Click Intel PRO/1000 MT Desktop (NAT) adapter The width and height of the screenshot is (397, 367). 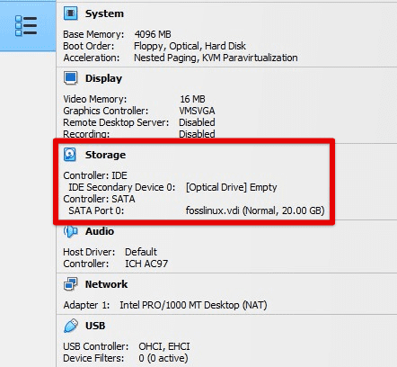tap(193, 305)
